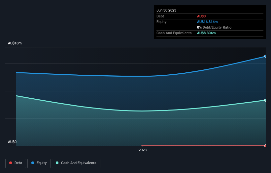Viewport: 271px width, 173px height.
Task: Click the AU$16.314m equity value
Action: [207, 22]
